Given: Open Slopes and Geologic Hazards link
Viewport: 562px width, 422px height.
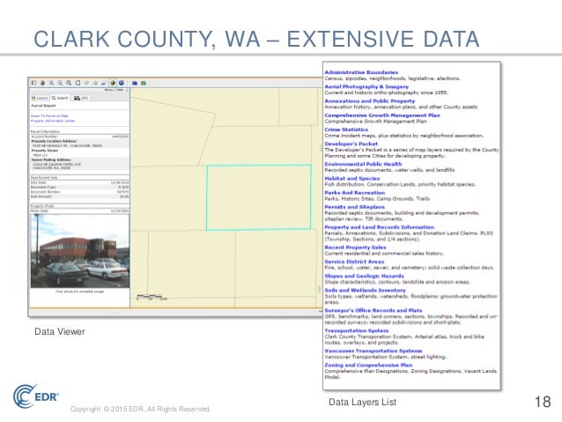Looking at the screenshot, I should pyautogui.click(x=364, y=276).
